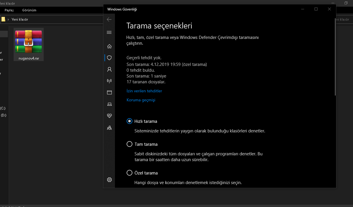Open the Home icon in sidebar

[x=109, y=46]
